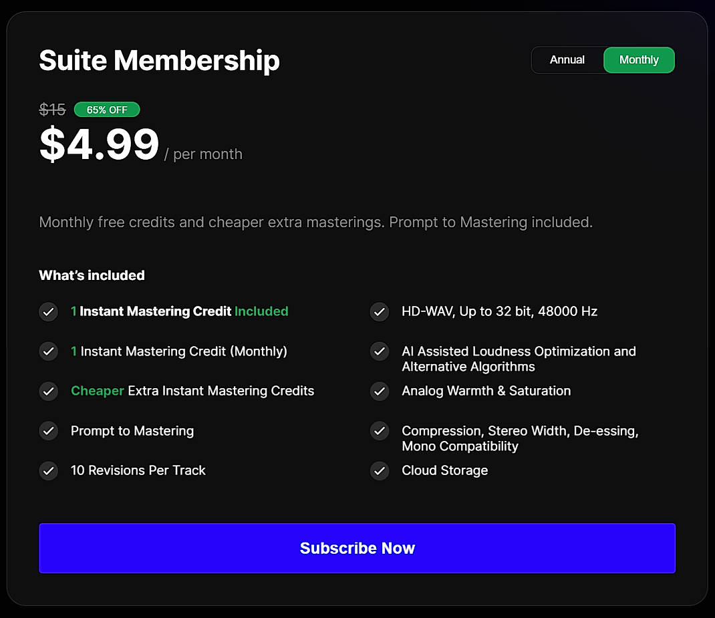The width and height of the screenshot is (715, 618).
Task: Click checkmark beside 10 Revisions Per Track
Action: pyautogui.click(x=48, y=470)
